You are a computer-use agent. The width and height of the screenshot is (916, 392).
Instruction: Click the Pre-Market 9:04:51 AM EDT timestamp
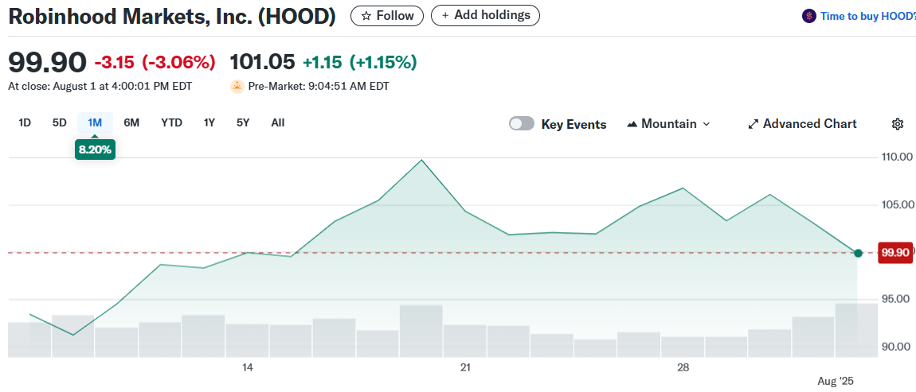click(x=319, y=87)
